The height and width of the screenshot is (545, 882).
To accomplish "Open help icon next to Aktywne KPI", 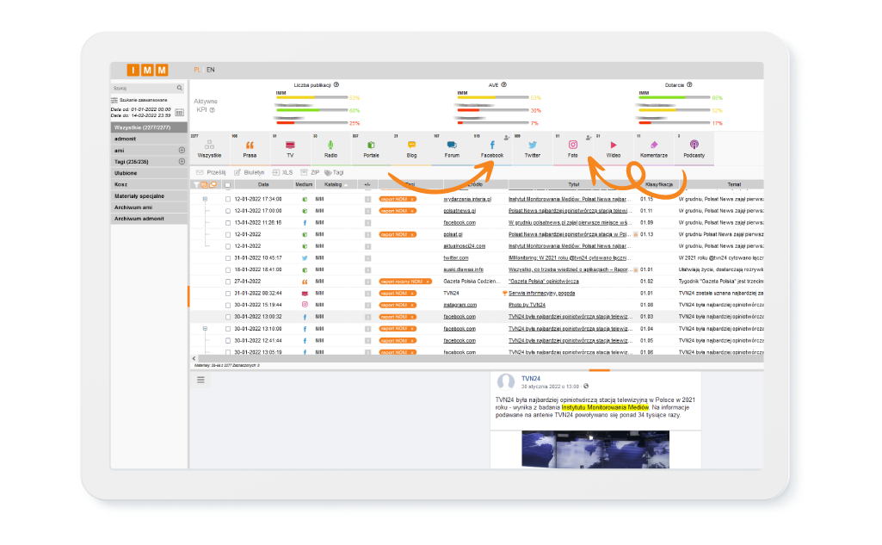I will click(213, 110).
